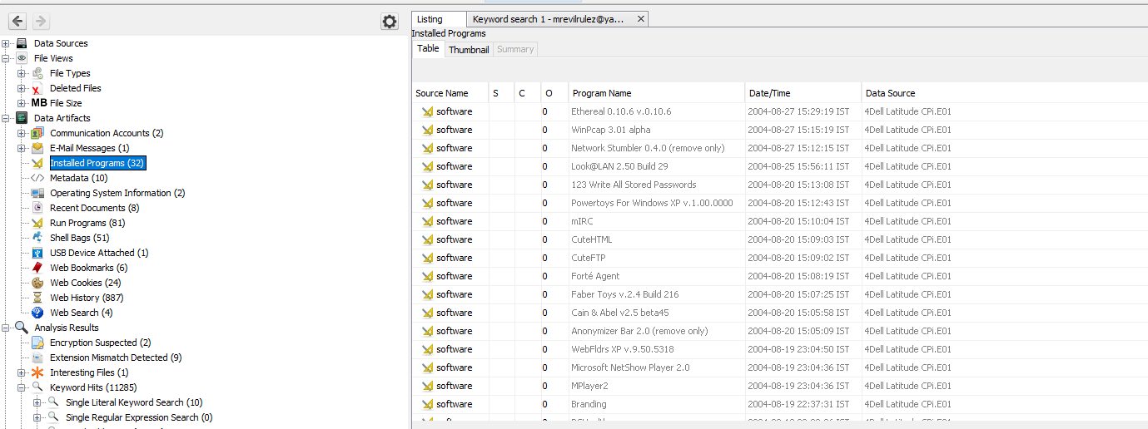Select the Ethereal 0.10.6 v.0.10.6 row
This screenshot has height=429, width=1148.
[780, 111]
